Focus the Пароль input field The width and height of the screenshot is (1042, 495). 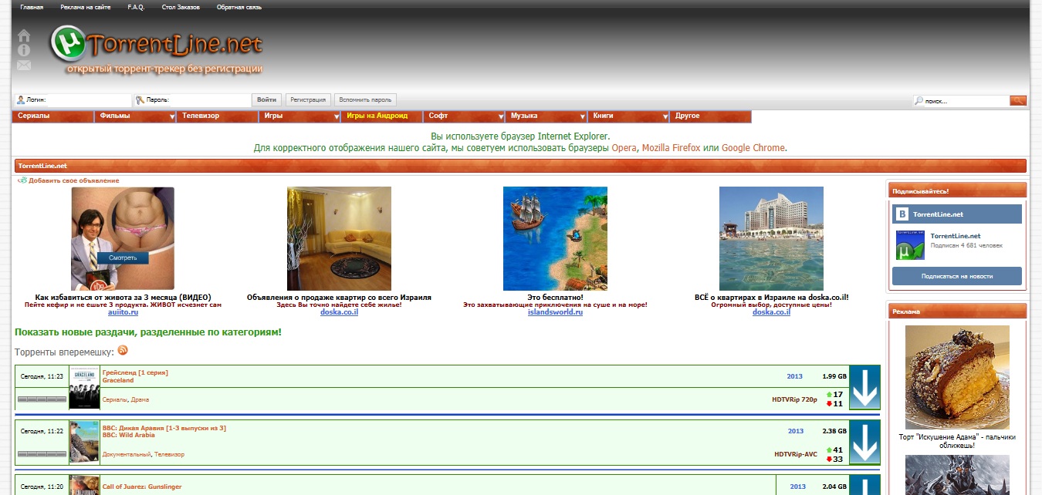coord(192,100)
